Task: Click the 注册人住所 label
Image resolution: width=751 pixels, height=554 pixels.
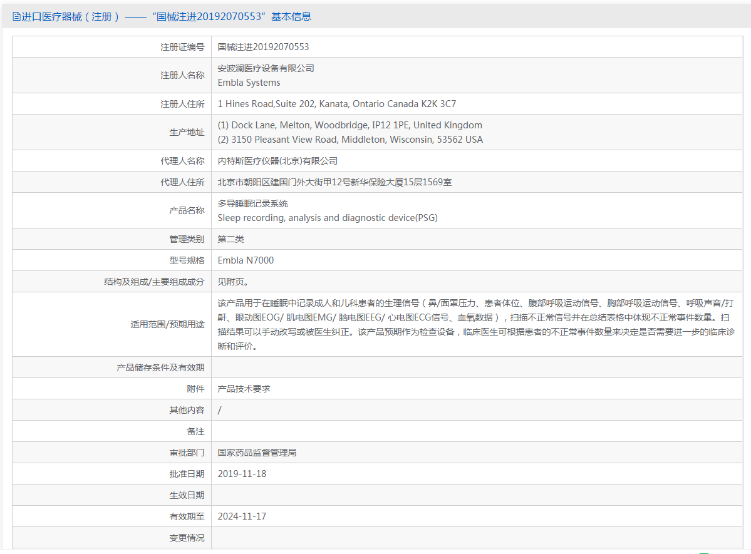Action: tap(182, 104)
